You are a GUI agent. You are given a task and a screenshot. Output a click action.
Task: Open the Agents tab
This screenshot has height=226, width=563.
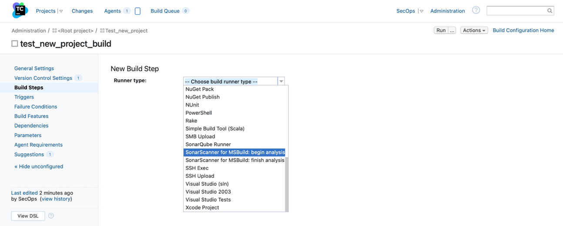pos(112,11)
